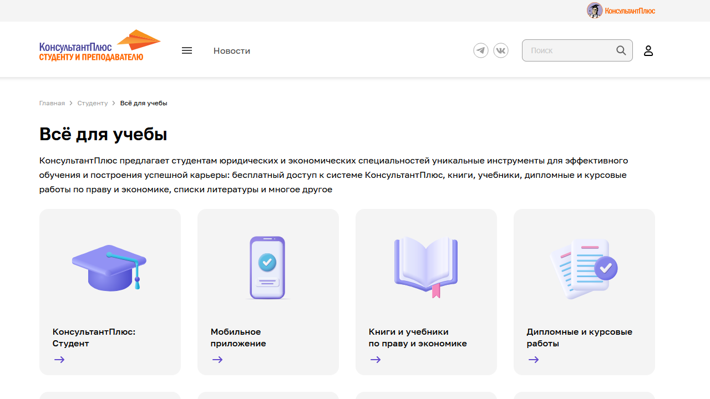Click the Главная breadcrumb link
710x399 pixels.
pyautogui.click(x=52, y=103)
